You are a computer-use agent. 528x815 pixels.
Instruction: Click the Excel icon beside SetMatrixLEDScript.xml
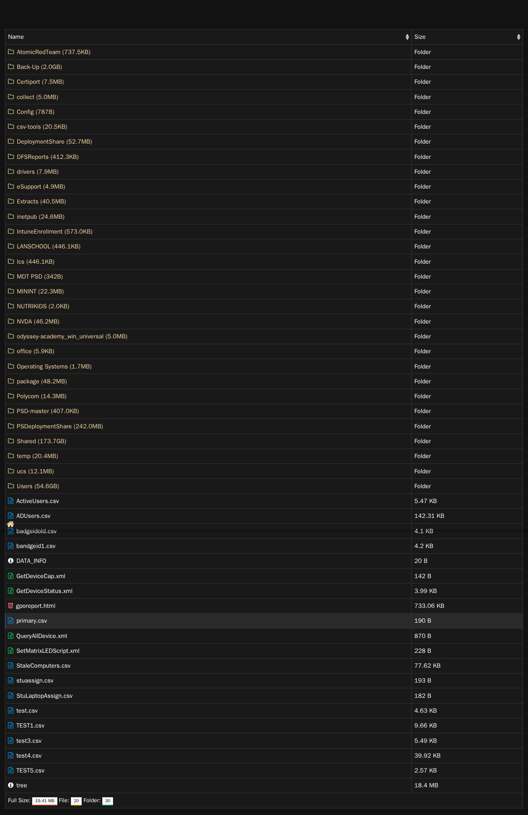(x=11, y=651)
